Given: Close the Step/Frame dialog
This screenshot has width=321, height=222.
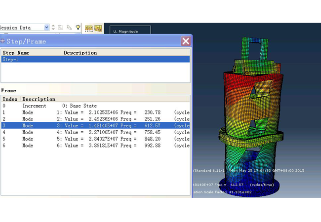Looking at the screenshot, I should click(x=186, y=41).
